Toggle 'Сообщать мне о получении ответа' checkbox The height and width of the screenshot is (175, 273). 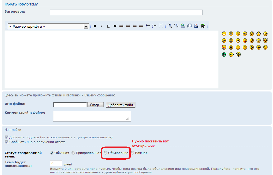[7, 142]
